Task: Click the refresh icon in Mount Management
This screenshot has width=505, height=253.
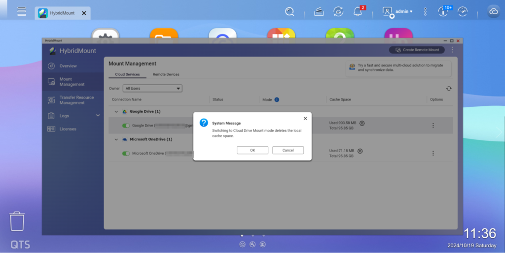Action: point(448,89)
